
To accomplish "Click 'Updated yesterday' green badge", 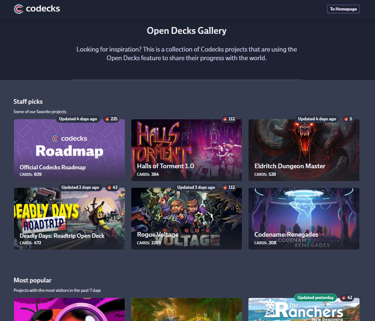I will tap(316, 298).
